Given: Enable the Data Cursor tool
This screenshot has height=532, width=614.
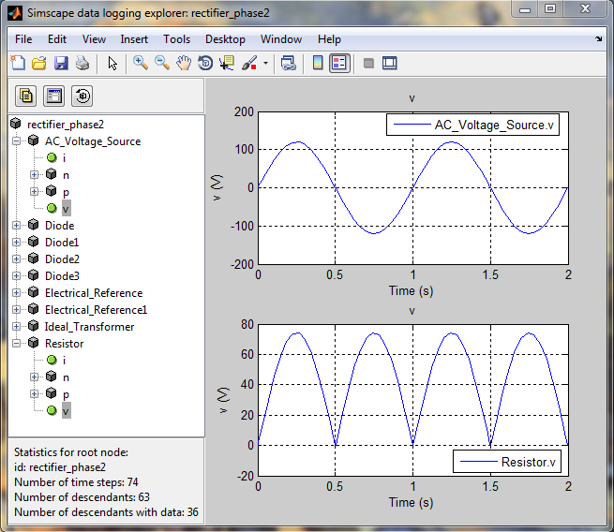Looking at the screenshot, I should (226, 63).
